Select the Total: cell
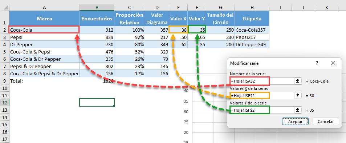This screenshot has width=346, height=143. coord(44,81)
